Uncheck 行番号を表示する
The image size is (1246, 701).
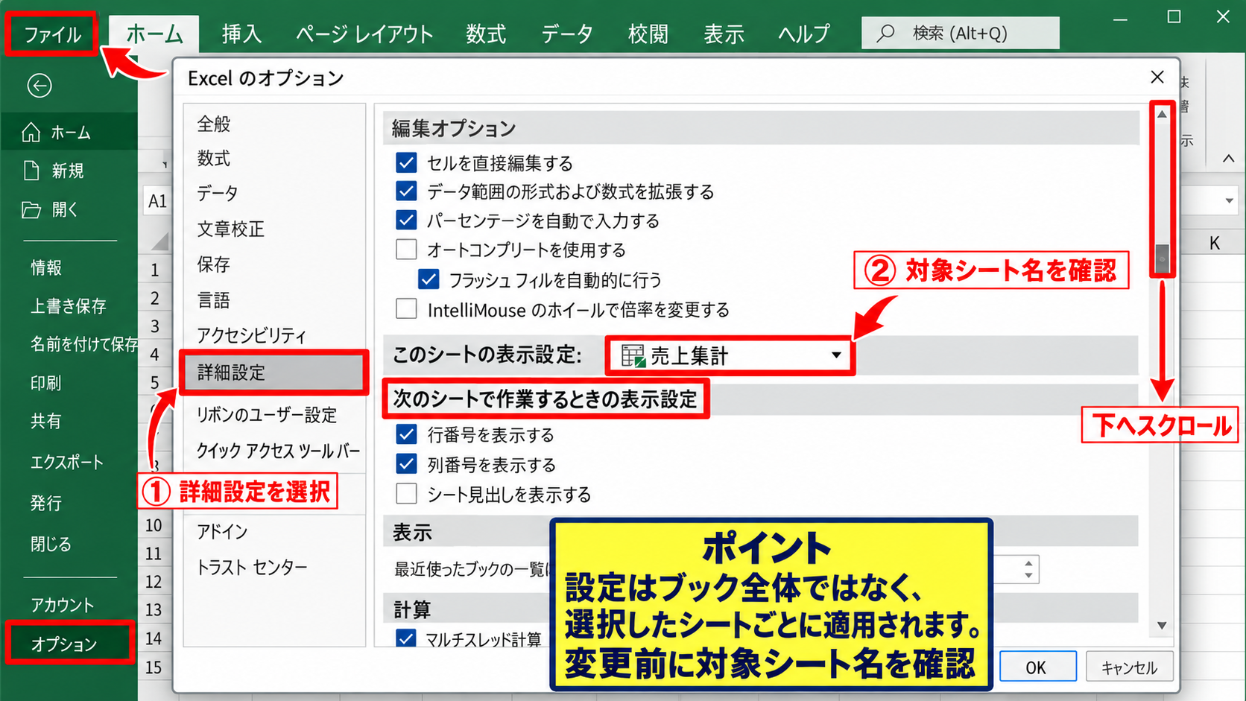pyautogui.click(x=406, y=434)
